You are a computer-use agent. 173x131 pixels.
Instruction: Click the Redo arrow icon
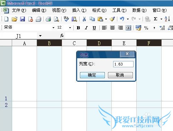coord(134,19)
